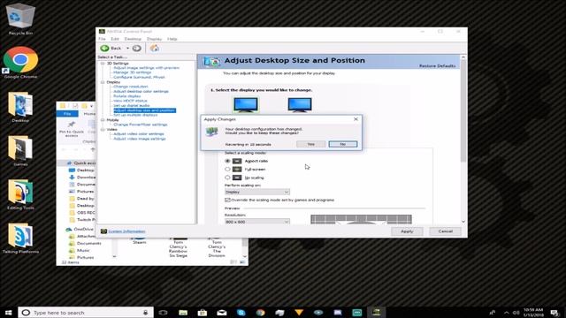
Task: Open Change resolution task
Action: pos(131,87)
